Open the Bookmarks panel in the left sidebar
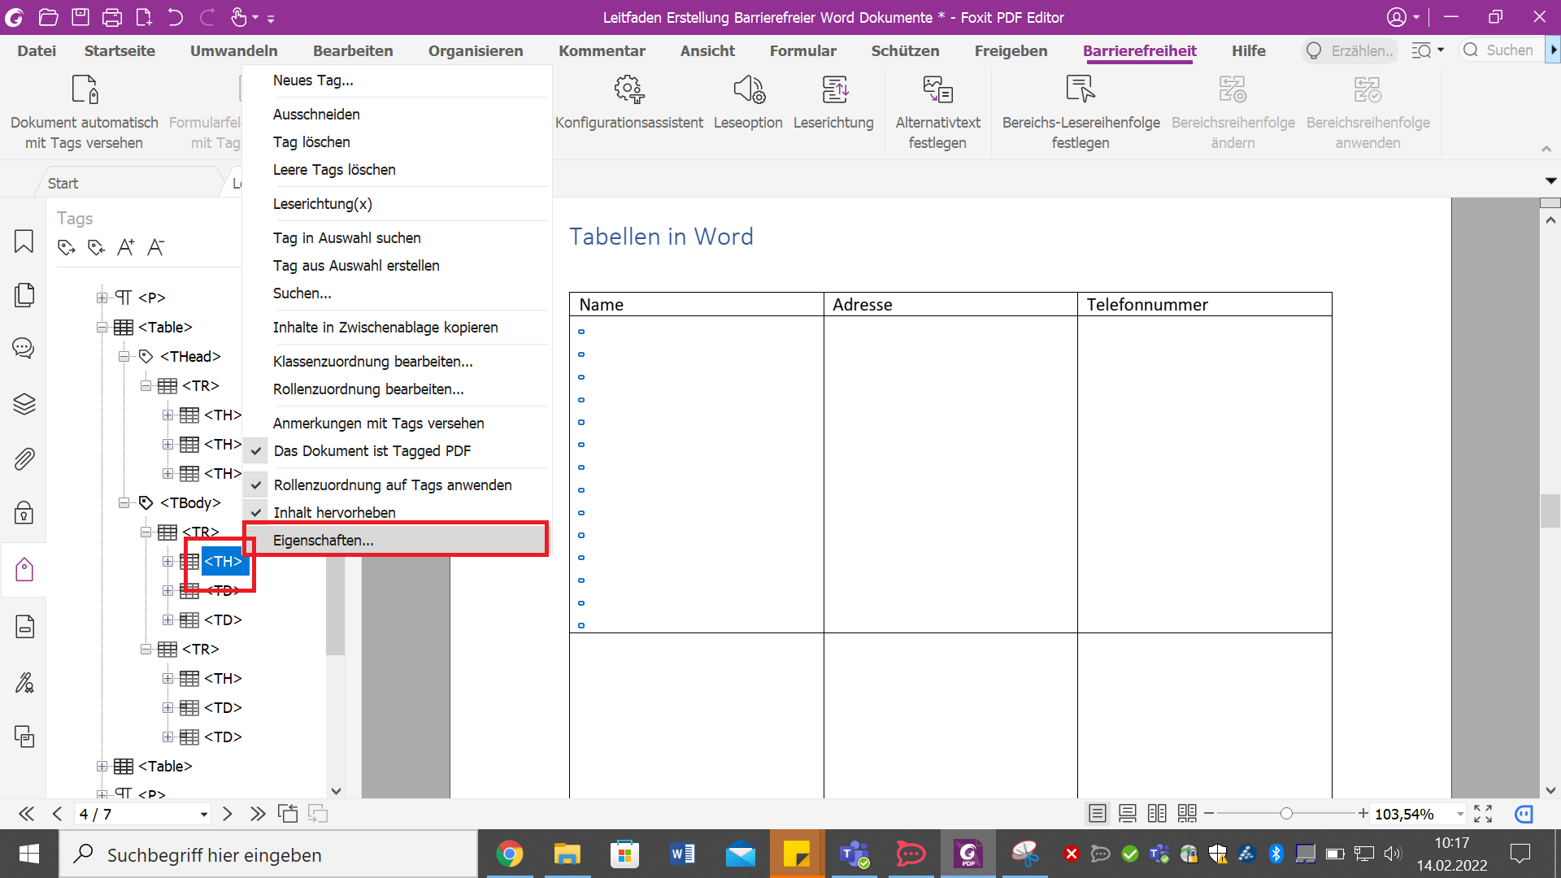The height and width of the screenshot is (878, 1561). [x=24, y=241]
